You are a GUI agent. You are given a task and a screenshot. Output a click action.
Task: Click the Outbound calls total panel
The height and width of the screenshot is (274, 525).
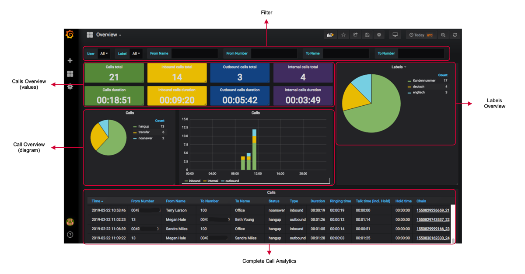tap(240, 73)
